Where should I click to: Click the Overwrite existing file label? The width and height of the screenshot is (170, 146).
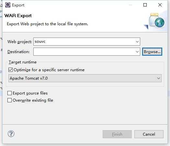tap(33, 100)
